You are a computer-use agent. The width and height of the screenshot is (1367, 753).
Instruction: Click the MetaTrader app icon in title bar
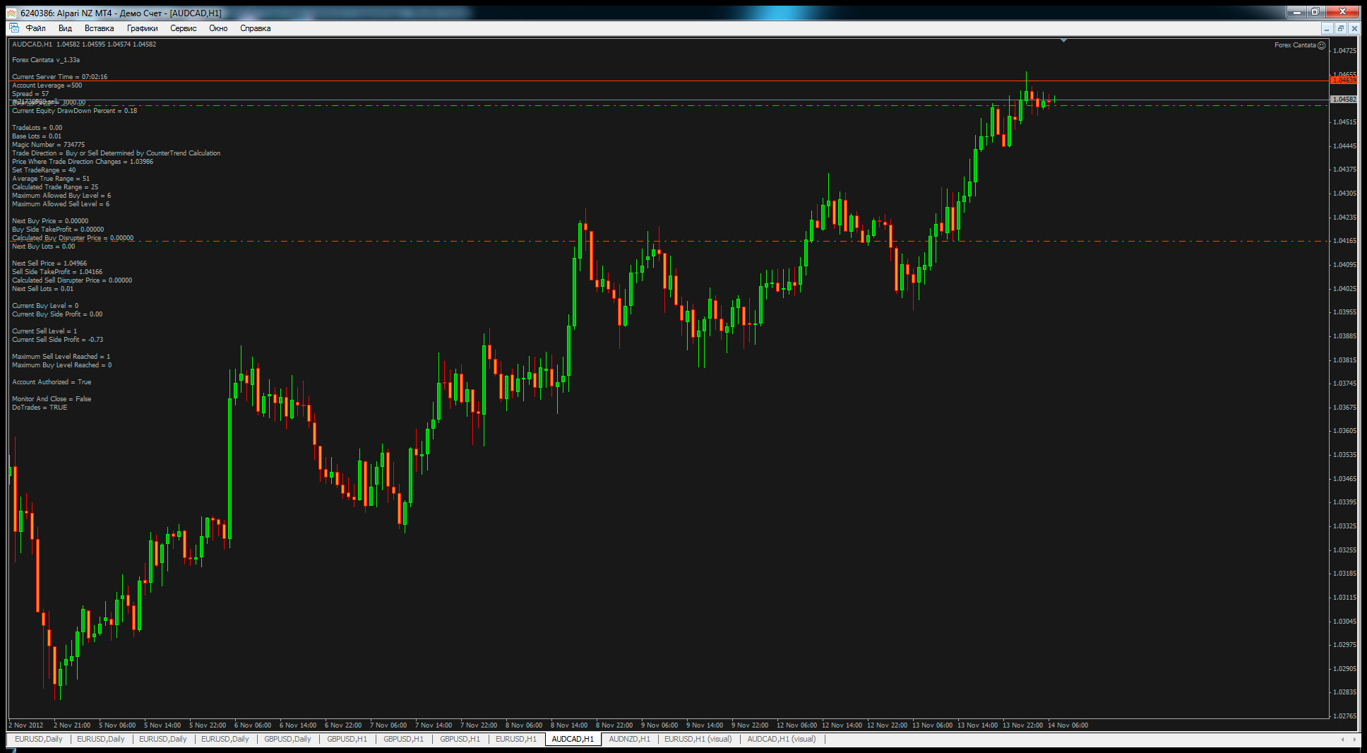coord(11,13)
